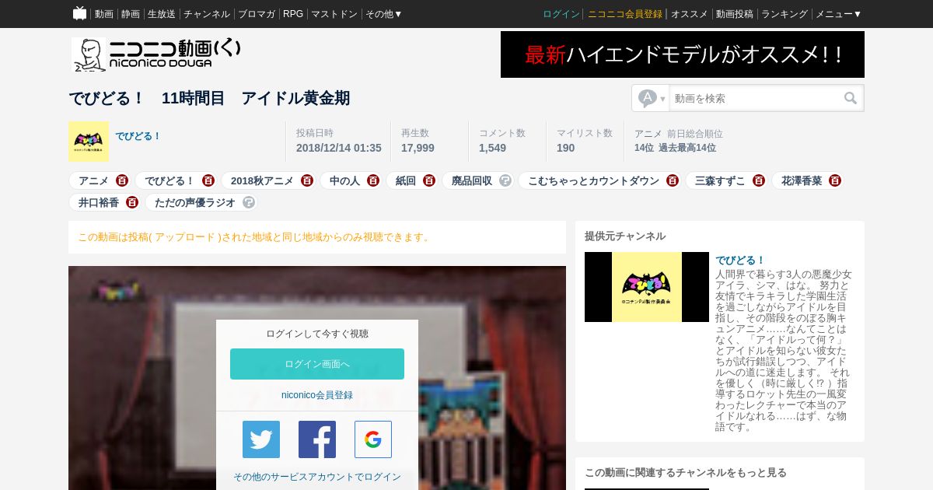Open ブロマガ in the top bar
This screenshot has height=490, width=933.
pos(257,14)
